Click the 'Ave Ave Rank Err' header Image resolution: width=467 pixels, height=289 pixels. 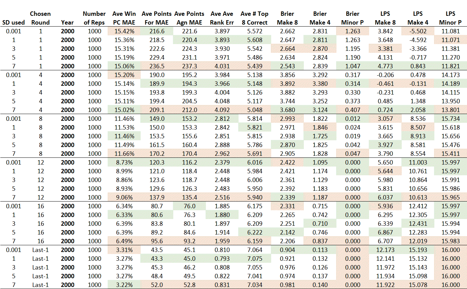(222, 18)
